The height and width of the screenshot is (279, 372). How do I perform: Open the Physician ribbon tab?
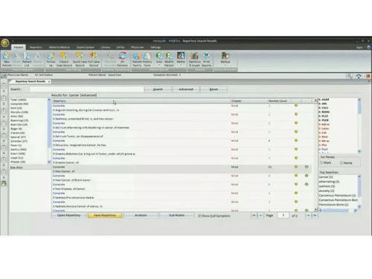click(x=138, y=47)
